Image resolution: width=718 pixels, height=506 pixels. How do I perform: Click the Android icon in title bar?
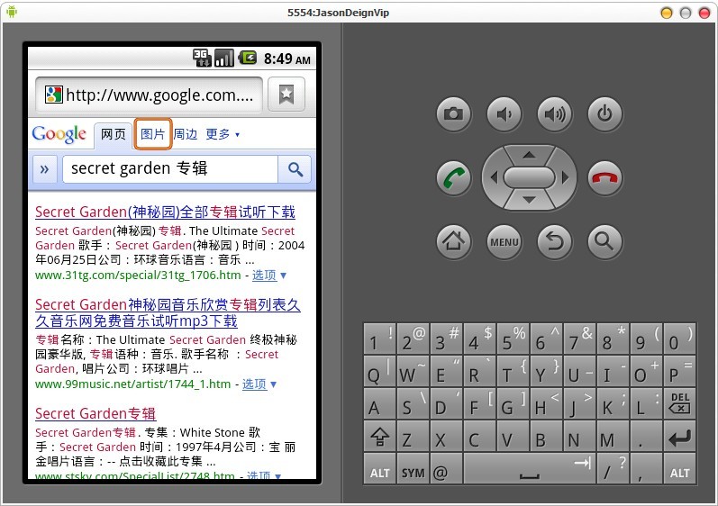coord(12,12)
